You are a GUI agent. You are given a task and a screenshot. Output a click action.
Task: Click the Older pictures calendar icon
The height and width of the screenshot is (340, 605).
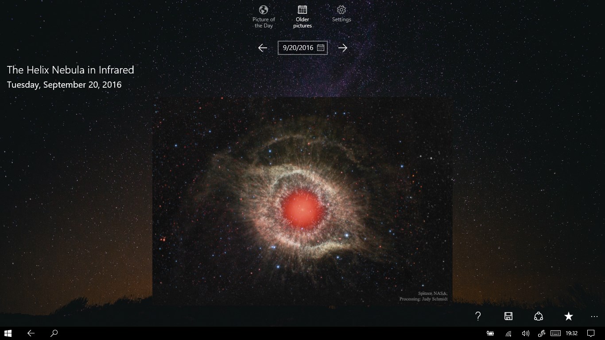302,9
